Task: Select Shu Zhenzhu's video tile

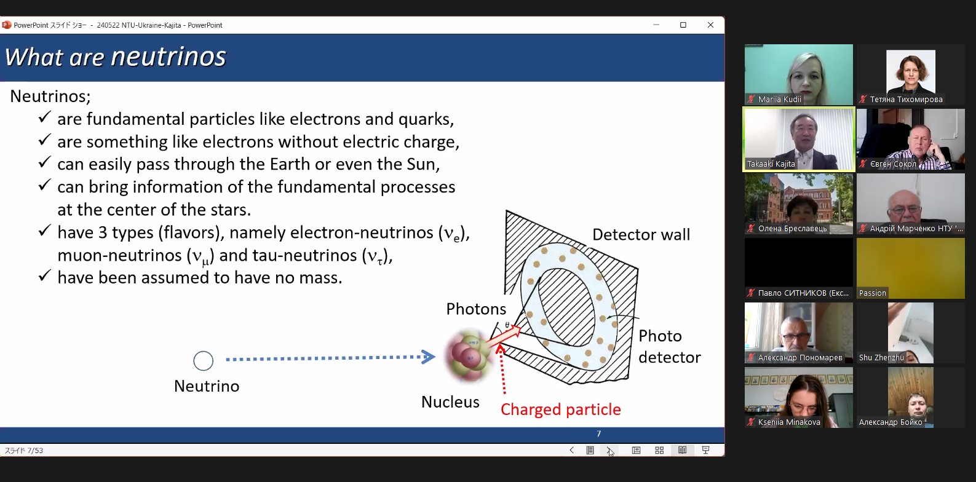Action: 911,333
